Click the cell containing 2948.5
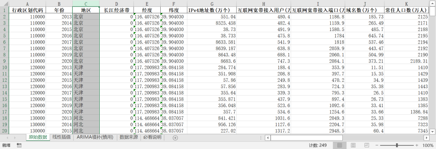The height and width of the screenshot is (149, 436). [318, 131]
